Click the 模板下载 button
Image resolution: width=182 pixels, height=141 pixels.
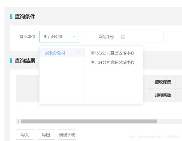point(67,135)
